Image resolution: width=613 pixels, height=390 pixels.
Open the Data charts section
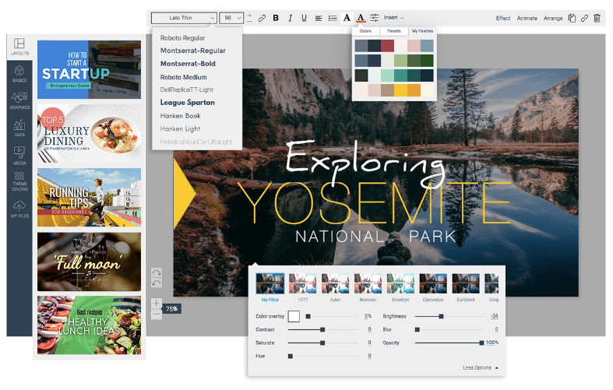pyautogui.click(x=19, y=127)
